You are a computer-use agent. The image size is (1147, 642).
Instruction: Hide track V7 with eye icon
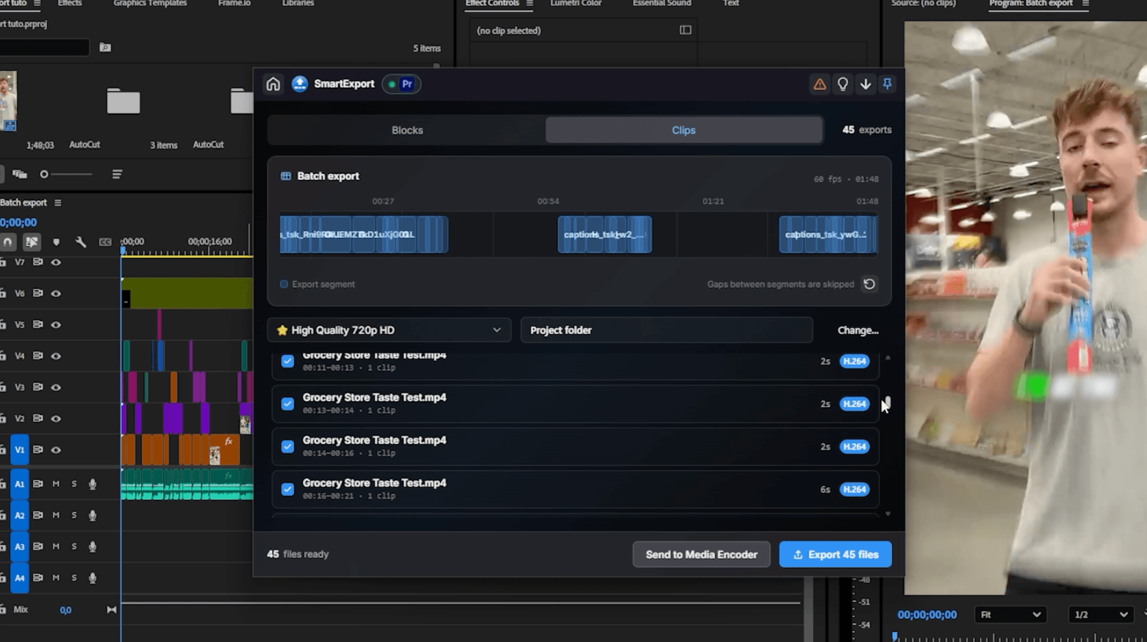(x=56, y=262)
